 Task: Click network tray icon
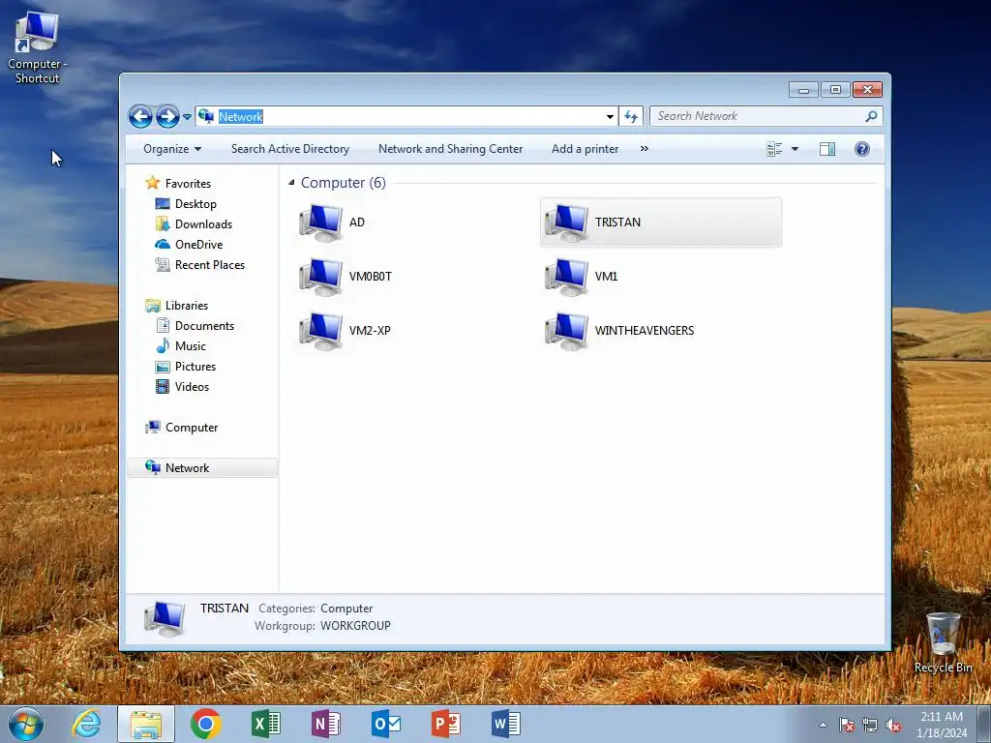(x=870, y=725)
